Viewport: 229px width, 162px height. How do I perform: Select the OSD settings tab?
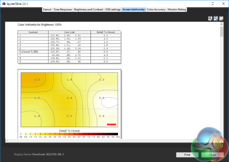[113, 9]
